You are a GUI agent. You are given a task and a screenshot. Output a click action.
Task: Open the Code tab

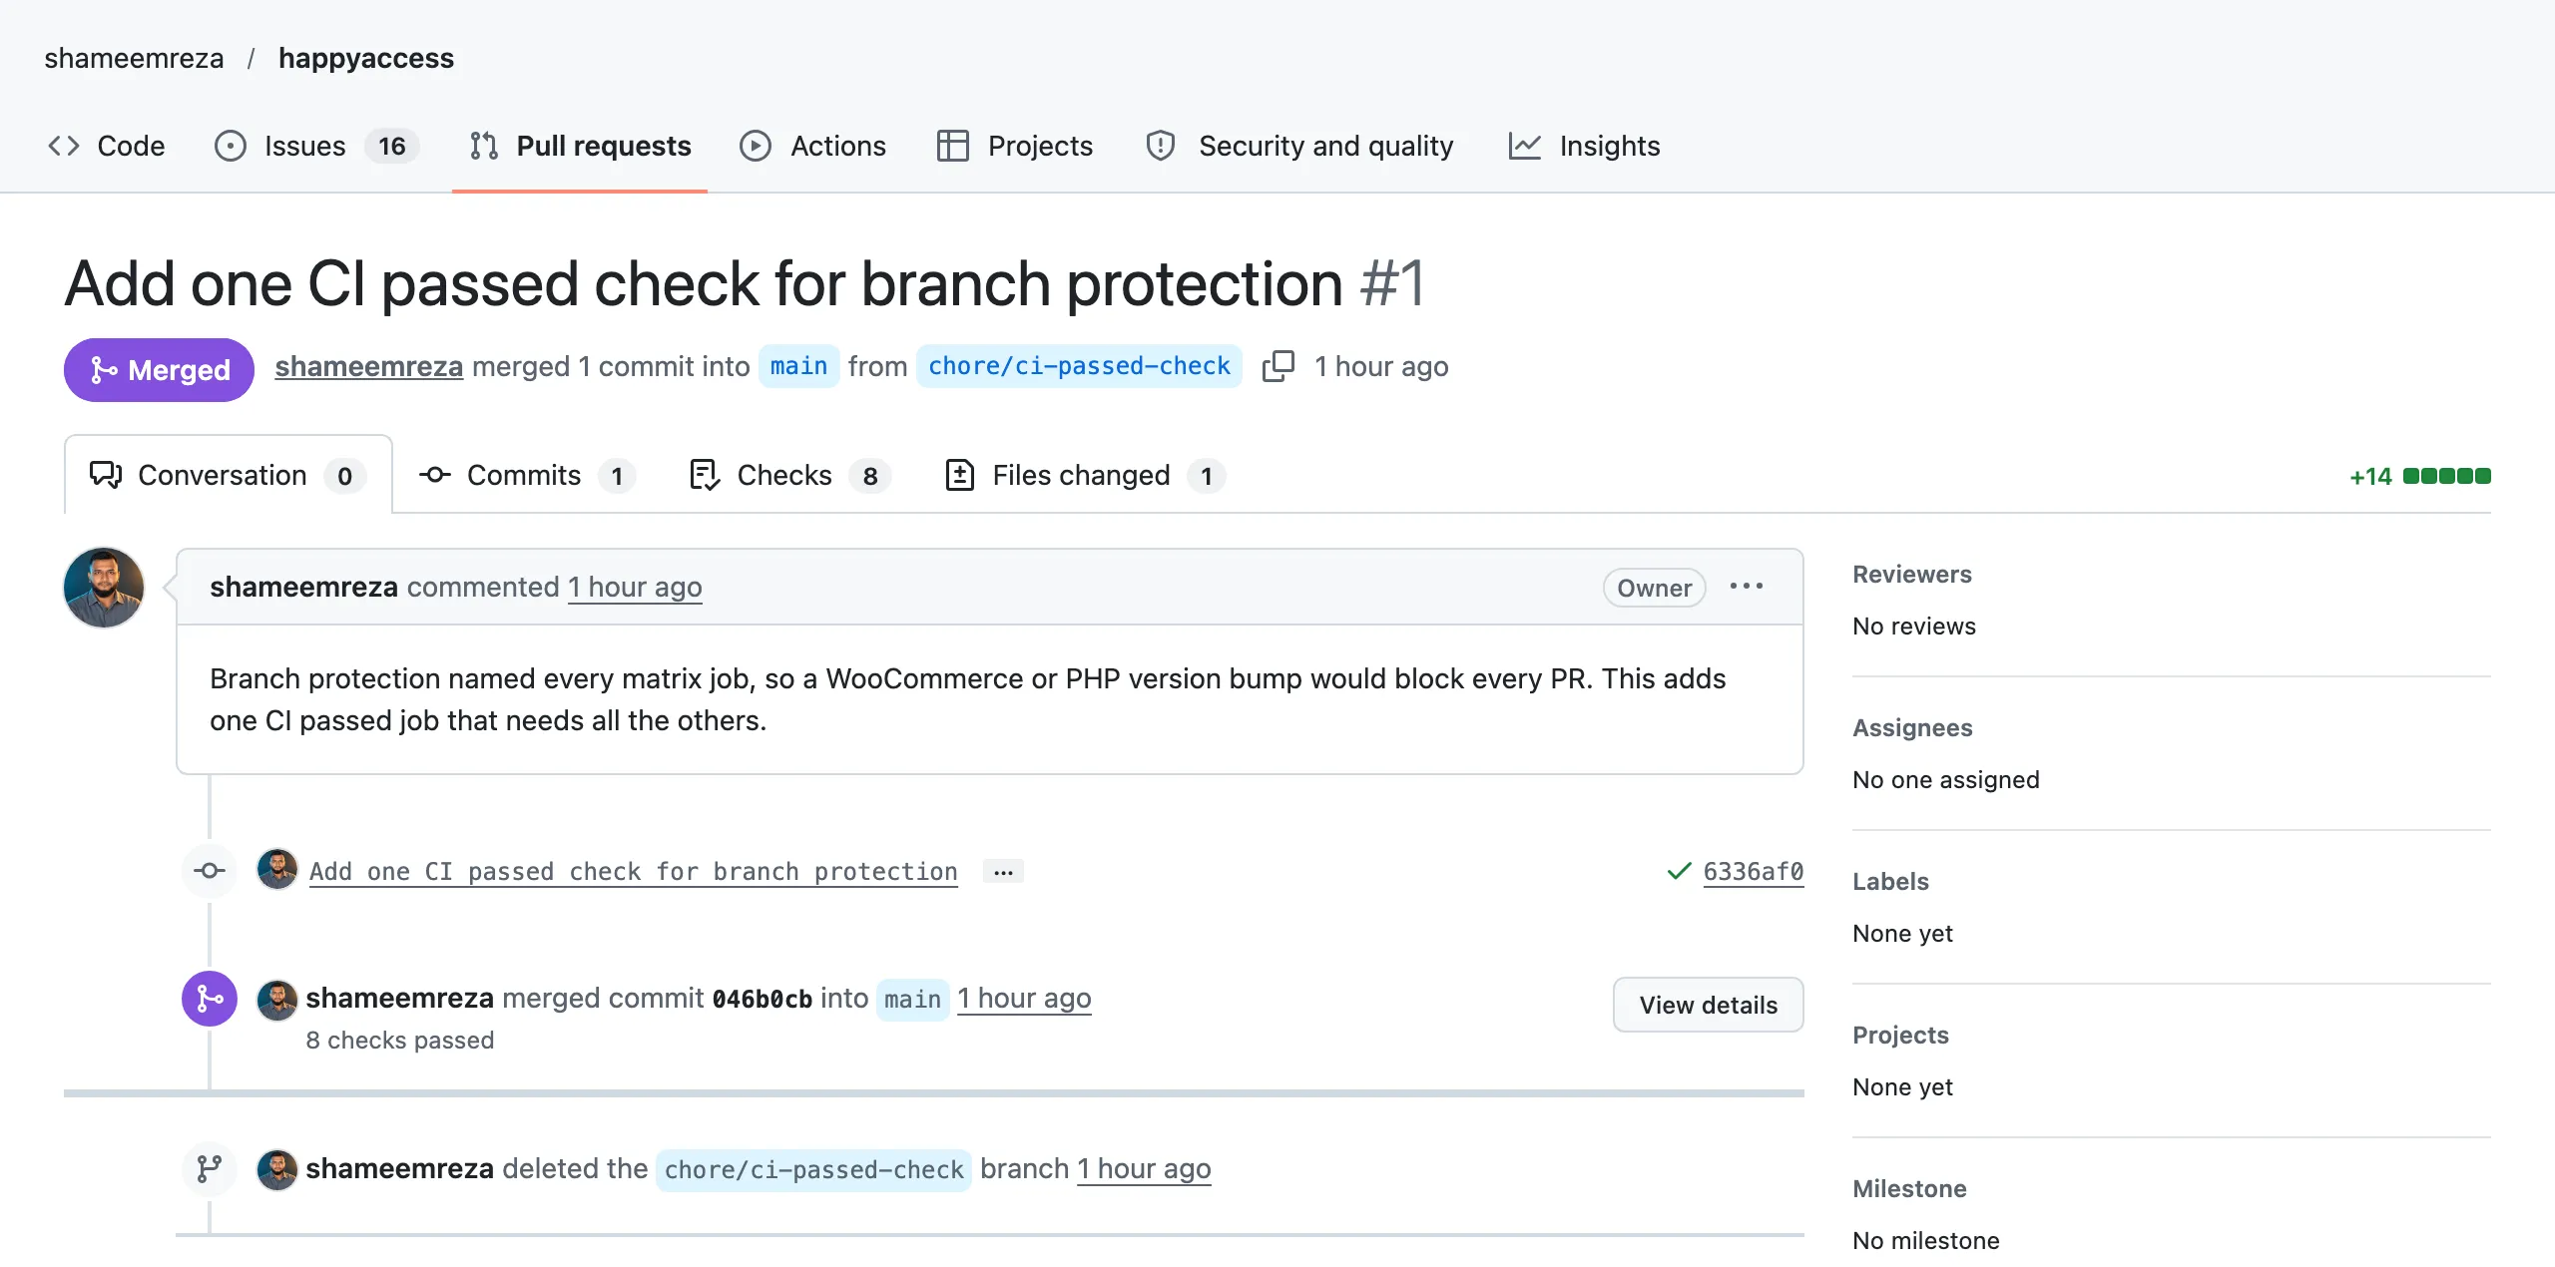[x=106, y=146]
